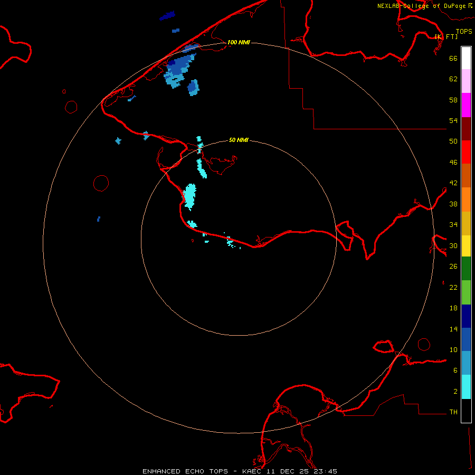Click the TH threshold legend label
Image resolution: width=475 pixels, height=475 pixels.
(x=453, y=412)
